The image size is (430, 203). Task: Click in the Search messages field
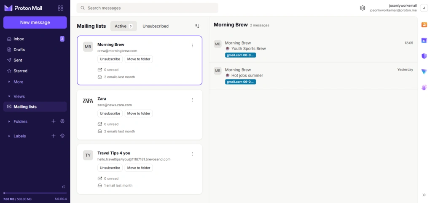(147, 8)
